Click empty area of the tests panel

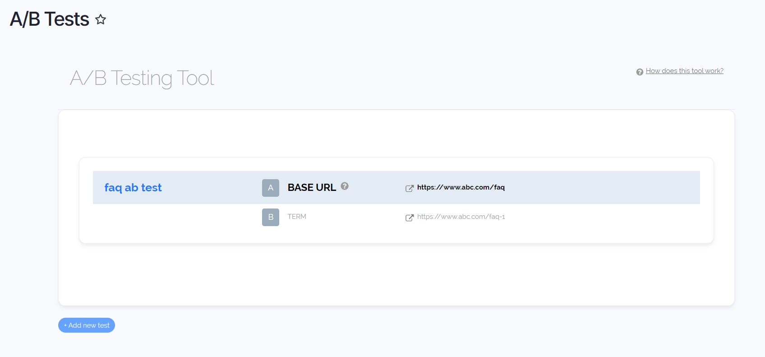396,275
